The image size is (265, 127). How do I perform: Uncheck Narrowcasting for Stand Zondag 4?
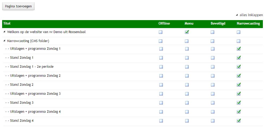(239, 121)
